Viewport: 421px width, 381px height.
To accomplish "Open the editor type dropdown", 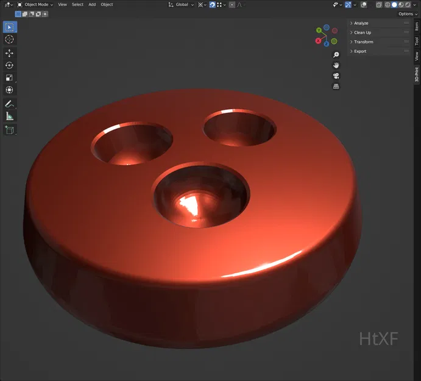I will coord(9,4).
